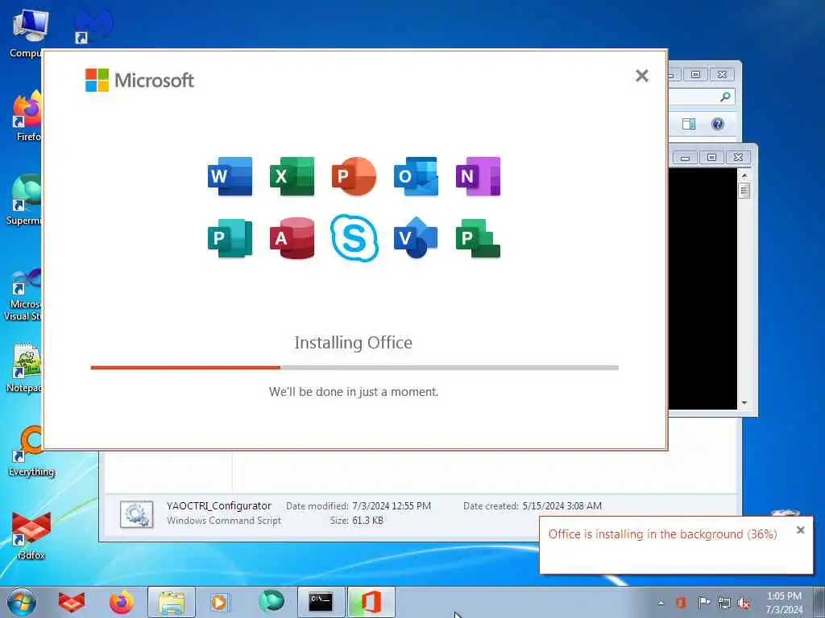Viewport: 825px width, 618px height.
Task: Click the YAOCTRI_Configurator file name
Action: [219, 505]
